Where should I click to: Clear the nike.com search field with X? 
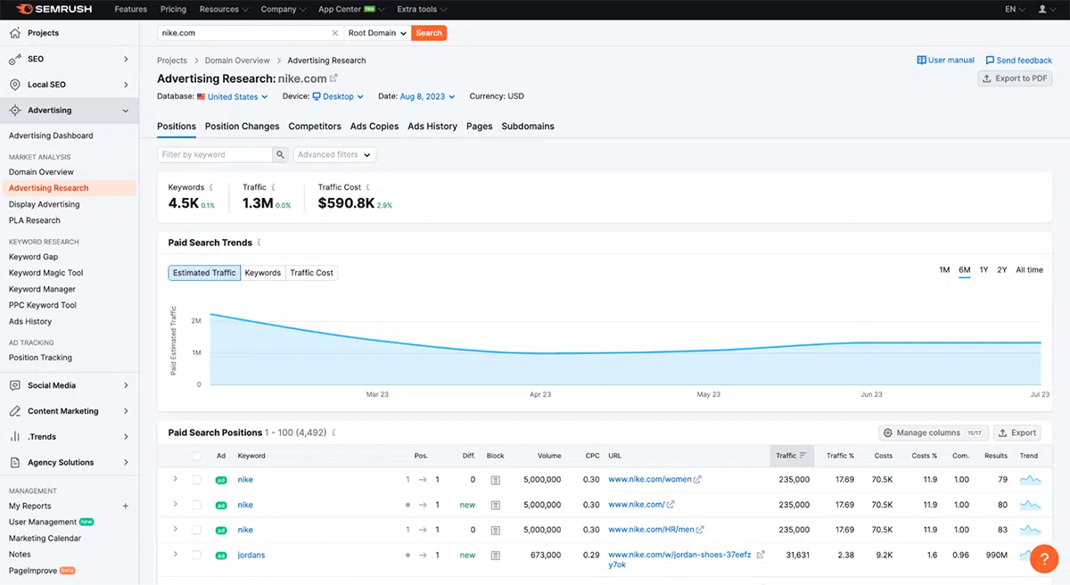click(335, 33)
